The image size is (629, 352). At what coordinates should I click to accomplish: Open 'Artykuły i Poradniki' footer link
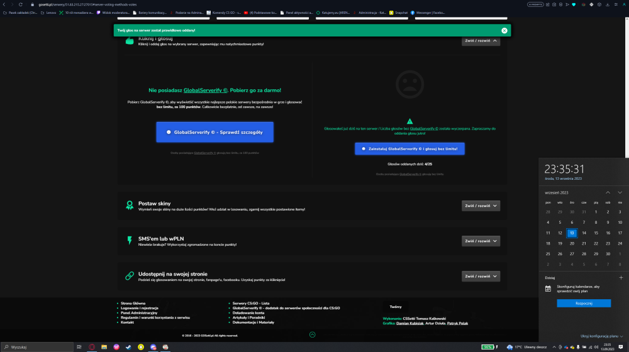click(248, 317)
